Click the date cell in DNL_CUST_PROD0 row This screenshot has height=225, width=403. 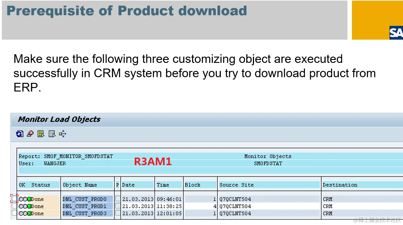point(138,199)
